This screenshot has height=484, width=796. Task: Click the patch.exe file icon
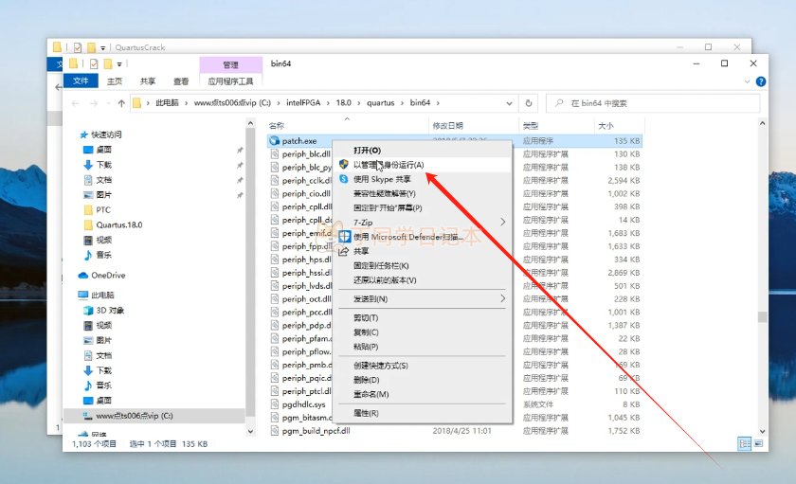coord(275,140)
